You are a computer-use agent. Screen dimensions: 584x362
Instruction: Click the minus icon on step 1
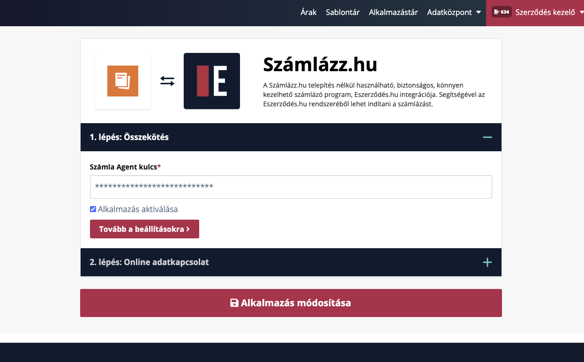coord(487,137)
